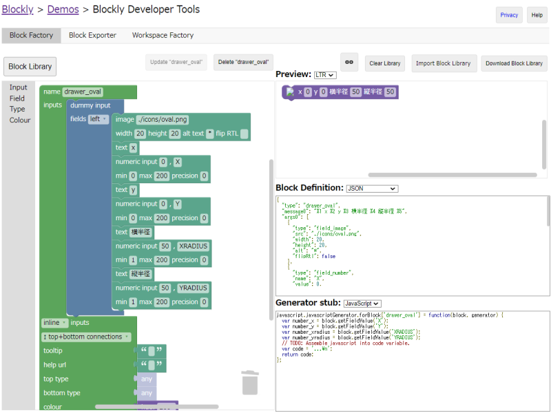Image resolution: width=551 pixels, height=413 pixels.
Task: Open the Generator stub JavaScript language dropdown
Action: pyautogui.click(x=362, y=304)
